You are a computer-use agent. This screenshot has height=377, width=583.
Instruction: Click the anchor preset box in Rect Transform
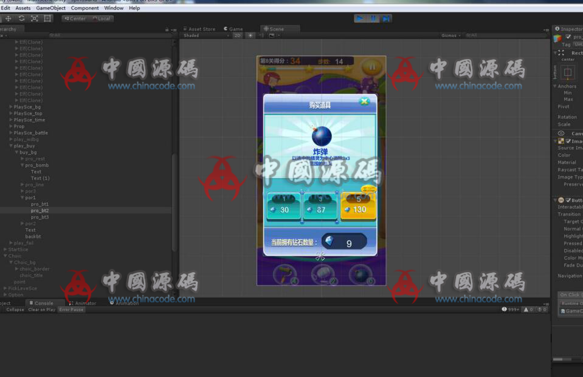click(x=568, y=73)
